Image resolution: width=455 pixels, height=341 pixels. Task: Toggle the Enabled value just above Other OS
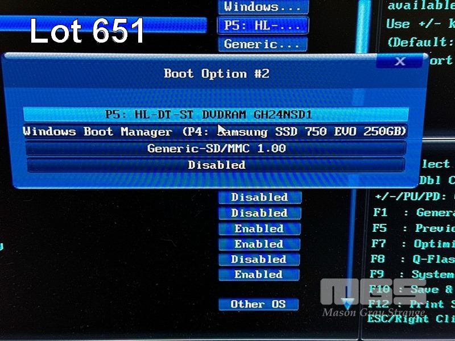pos(259,275)
